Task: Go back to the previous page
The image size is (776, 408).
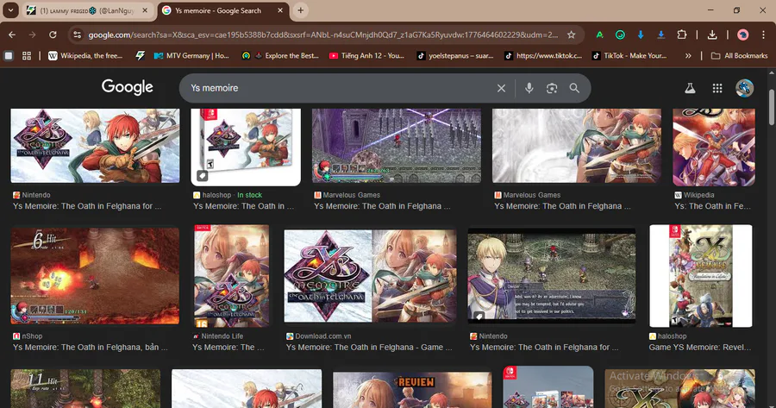Action: 12,35
